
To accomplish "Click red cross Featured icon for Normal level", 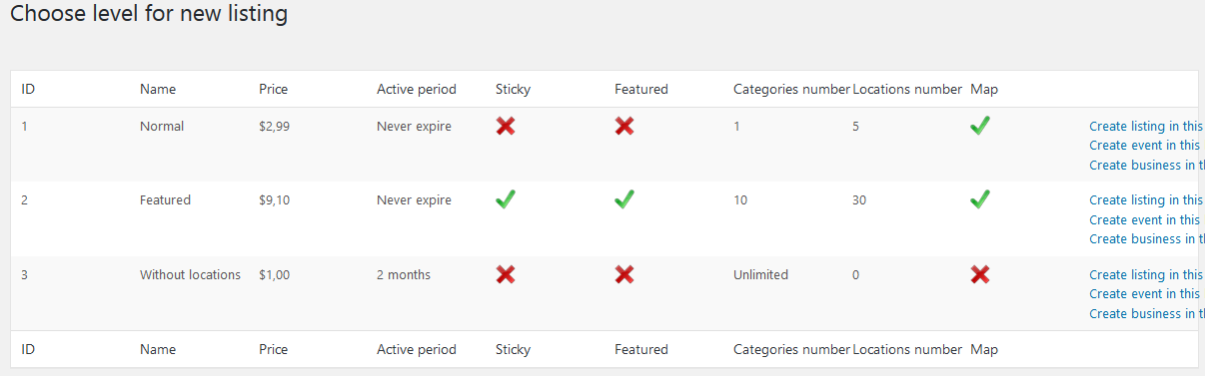I will pyautogui.click(x=624, y=126).
